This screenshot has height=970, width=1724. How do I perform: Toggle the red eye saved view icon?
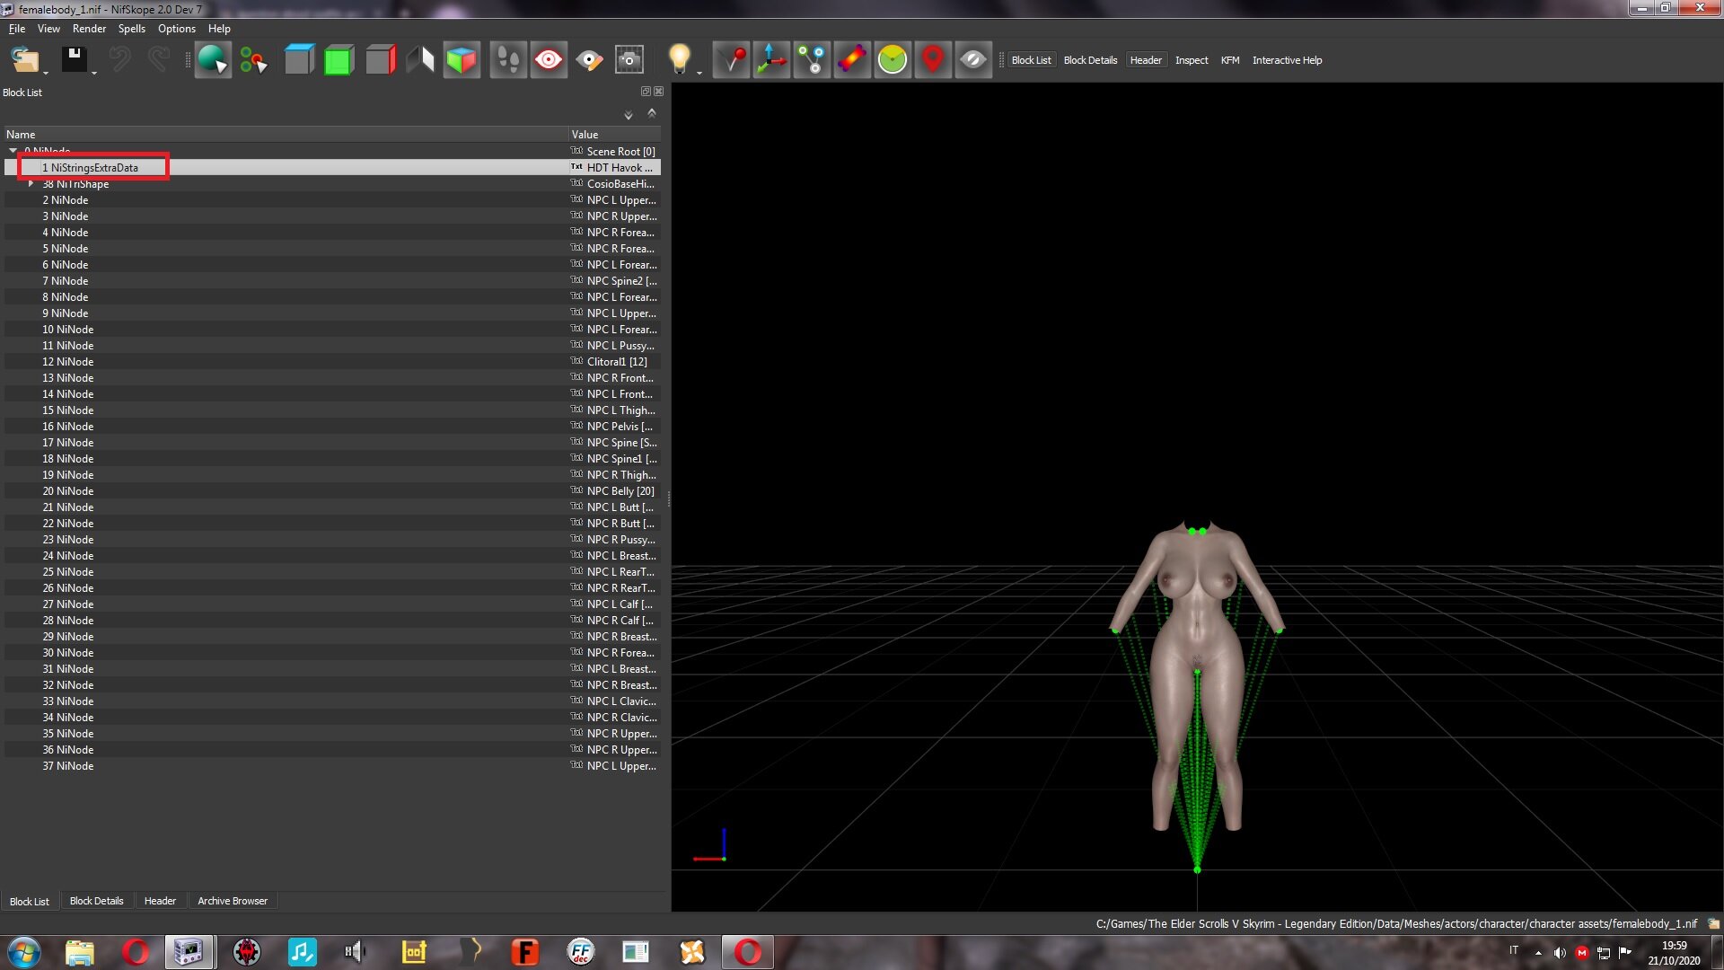549,60
